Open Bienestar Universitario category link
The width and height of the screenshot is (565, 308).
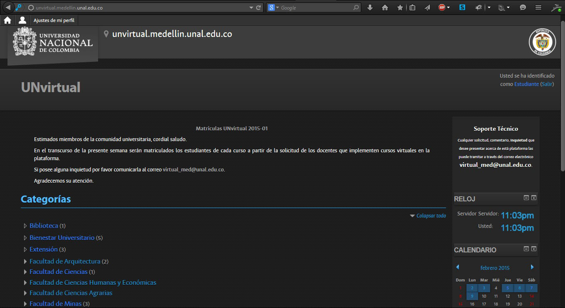click(62, 237)
